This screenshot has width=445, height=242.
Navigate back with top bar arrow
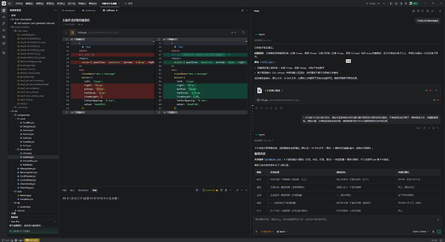tap(379, 3)
